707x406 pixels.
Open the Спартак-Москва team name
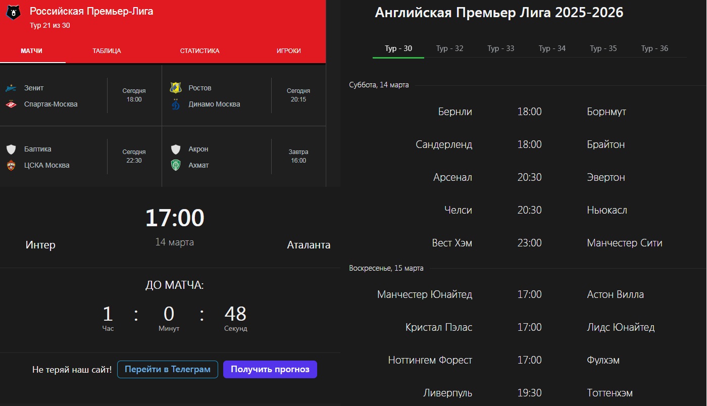51,104
